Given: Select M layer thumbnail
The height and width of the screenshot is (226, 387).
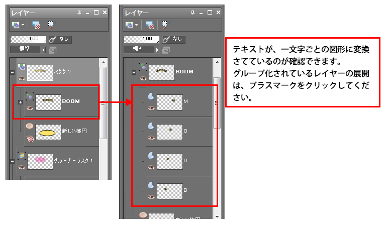Looking at the screenshot, I should click(170, 102).
